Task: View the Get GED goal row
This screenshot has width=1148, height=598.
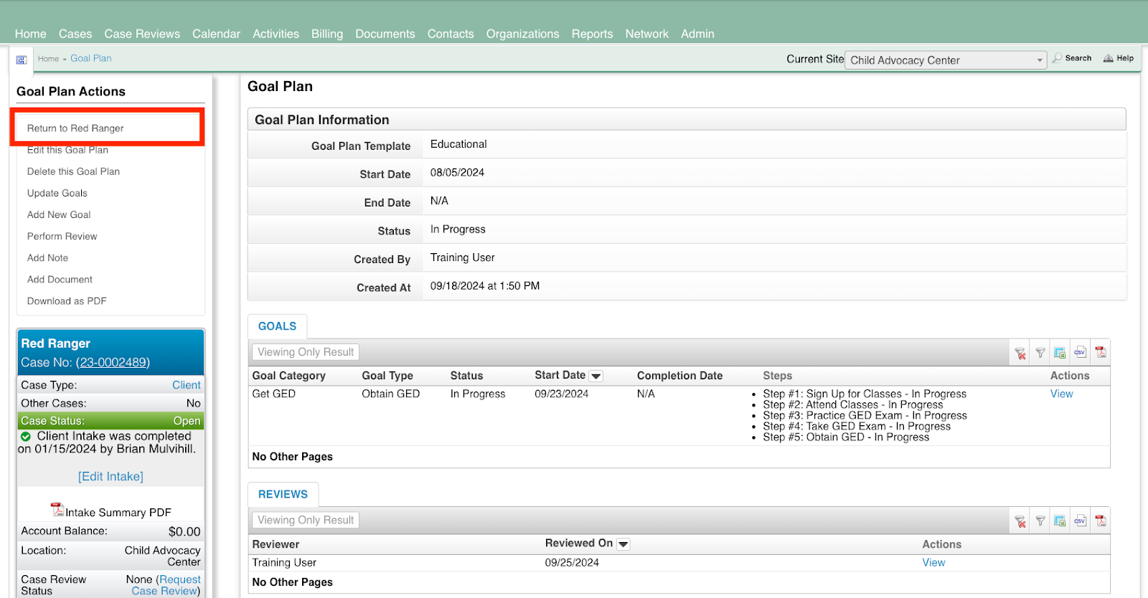Action: [1061, 394]
